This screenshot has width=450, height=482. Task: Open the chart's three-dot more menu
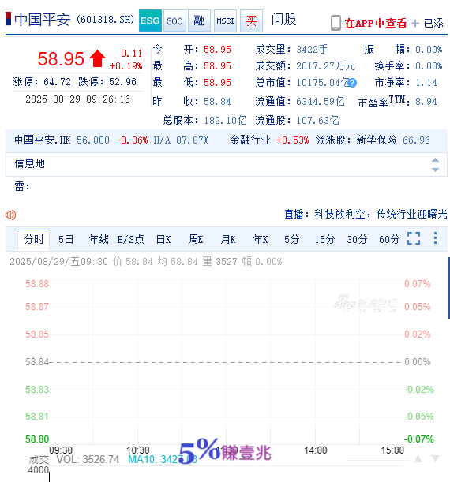click(435, 238)
